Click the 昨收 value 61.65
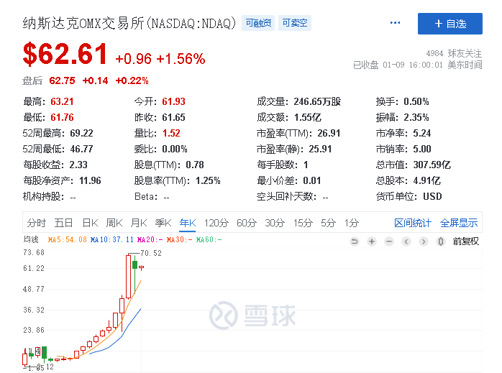The image size is (502, 373). [x=173, y=117]
